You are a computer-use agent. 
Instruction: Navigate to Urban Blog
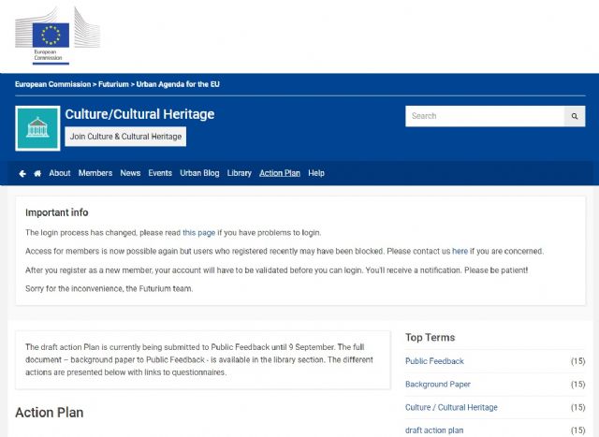pos(199,173)
